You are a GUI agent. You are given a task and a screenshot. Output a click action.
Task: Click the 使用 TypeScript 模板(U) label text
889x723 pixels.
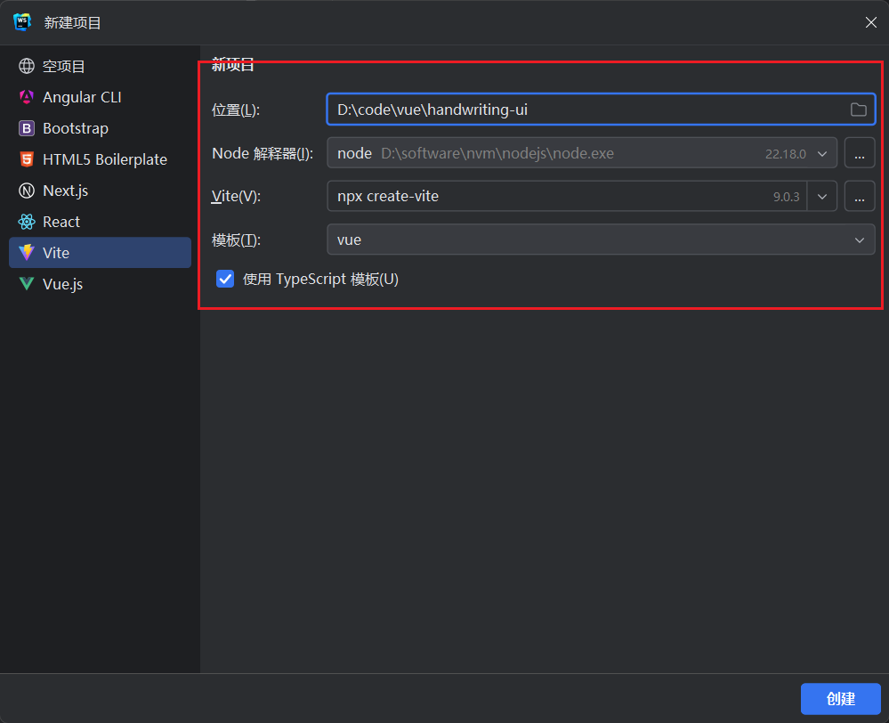320,280
